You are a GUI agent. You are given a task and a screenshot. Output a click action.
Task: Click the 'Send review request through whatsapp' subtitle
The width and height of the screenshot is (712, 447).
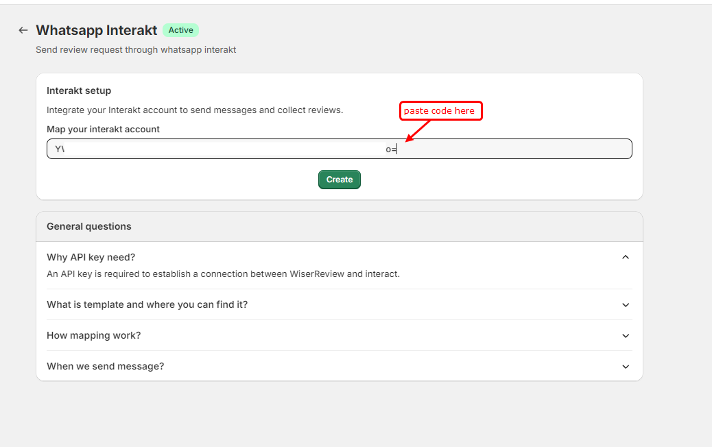click(136, 49)
